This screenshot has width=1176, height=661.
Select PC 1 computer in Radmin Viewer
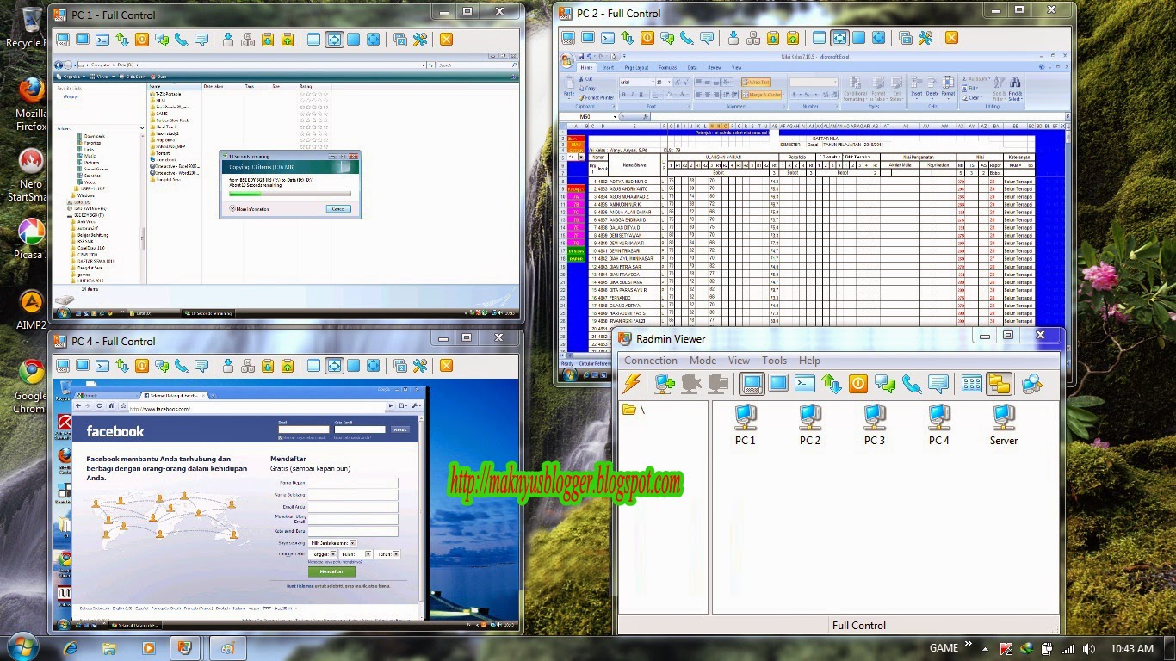(745, 425)
